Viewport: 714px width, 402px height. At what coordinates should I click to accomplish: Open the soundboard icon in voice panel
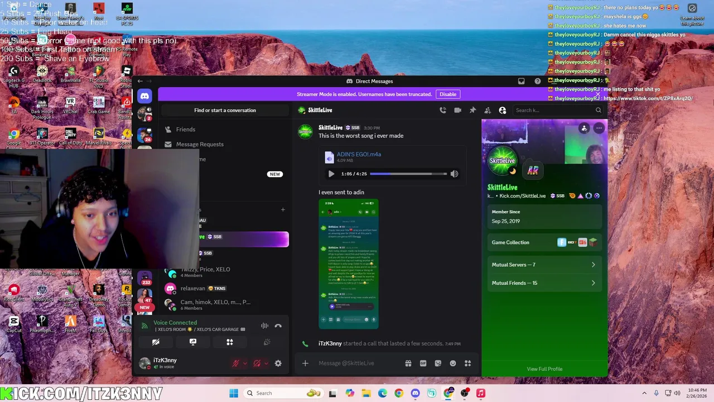[267, 342]
